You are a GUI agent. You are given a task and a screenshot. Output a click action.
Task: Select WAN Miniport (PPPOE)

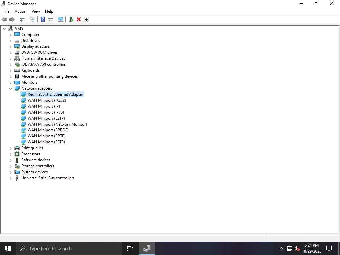(48, 130)
